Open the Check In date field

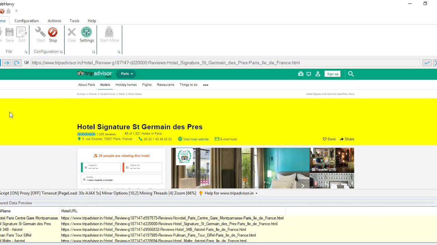coord(101,167)
